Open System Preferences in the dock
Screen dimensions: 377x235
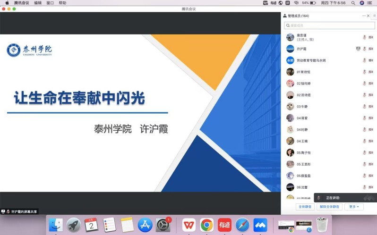(163, 225)
